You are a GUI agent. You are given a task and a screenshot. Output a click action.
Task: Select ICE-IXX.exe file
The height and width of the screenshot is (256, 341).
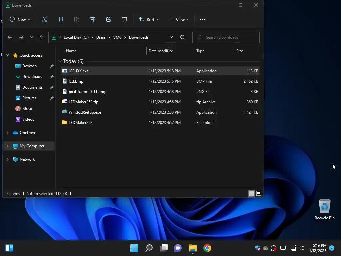[160, 71]
